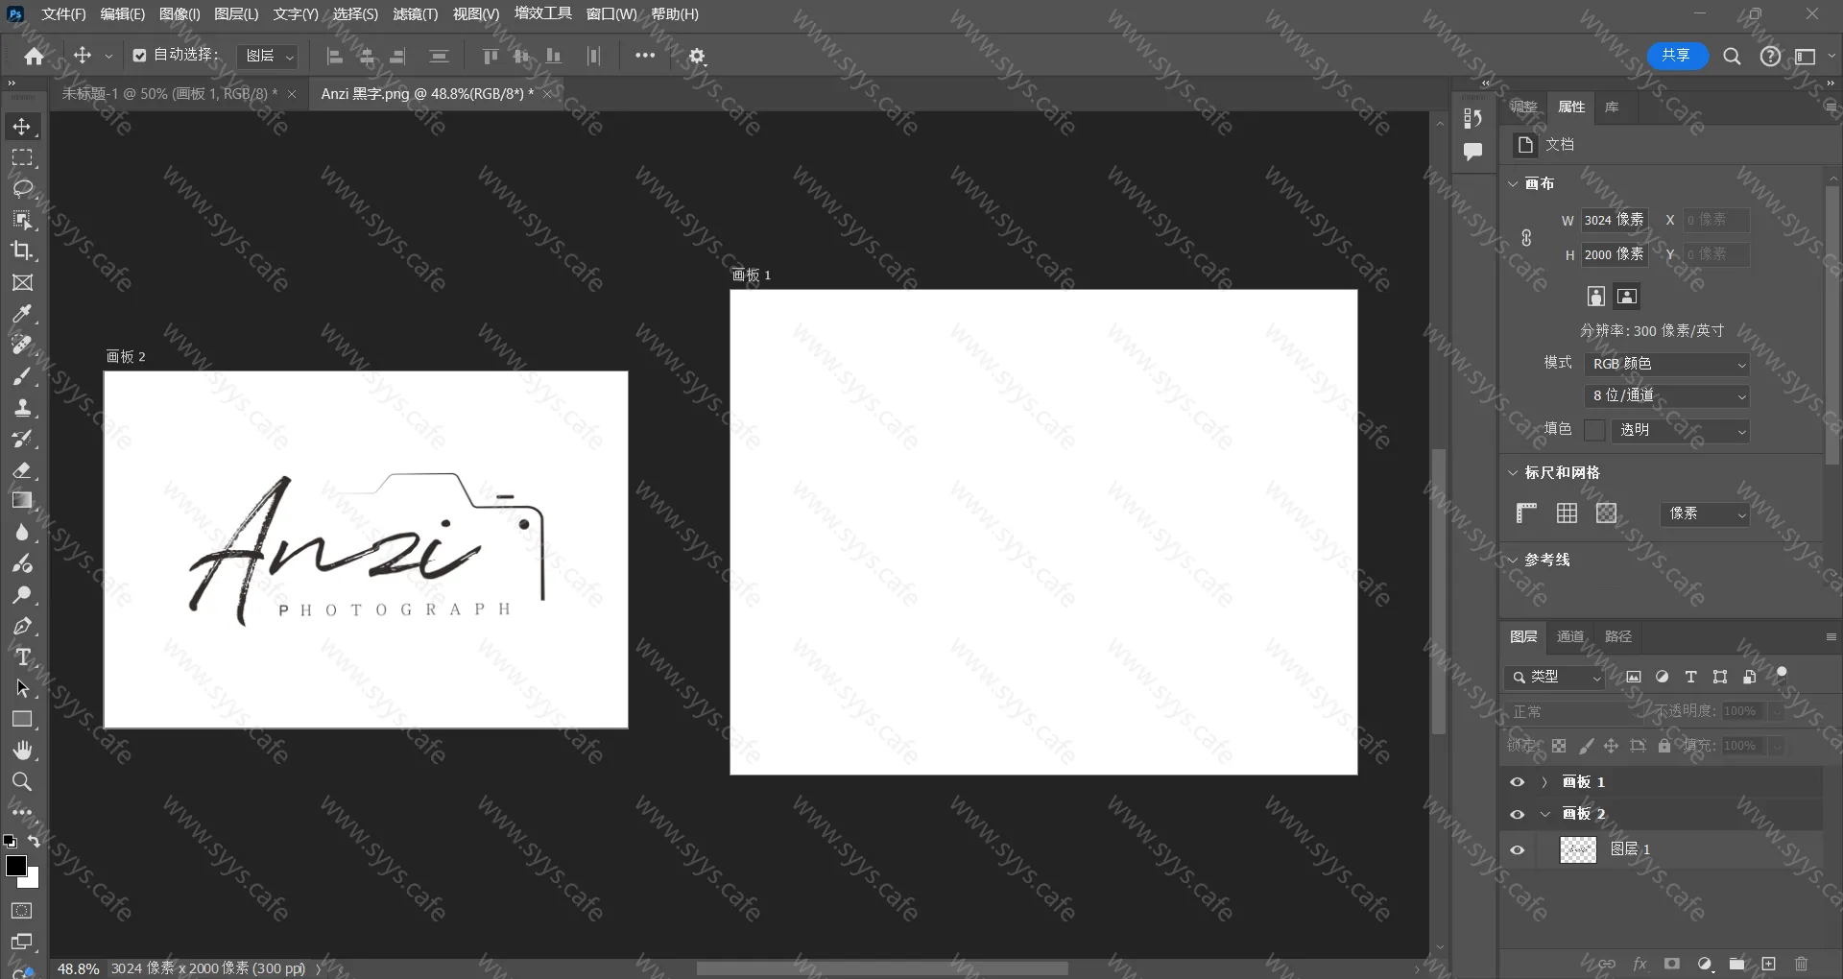Show the rulers icon in Properties
The image size is (1843, 979).
click(1526, 513)
